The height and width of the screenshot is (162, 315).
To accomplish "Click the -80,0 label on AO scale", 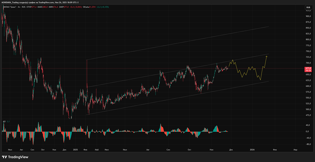I will (x=307, y=144).
